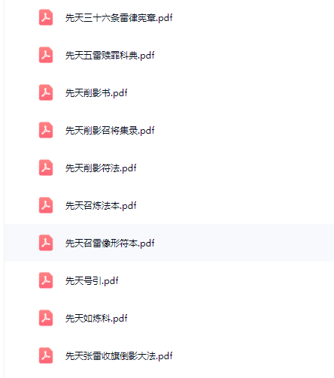The image size is (334, 378).
Task: Open the 先天削影符法.pdf file name
Action: tap(101, 168)
